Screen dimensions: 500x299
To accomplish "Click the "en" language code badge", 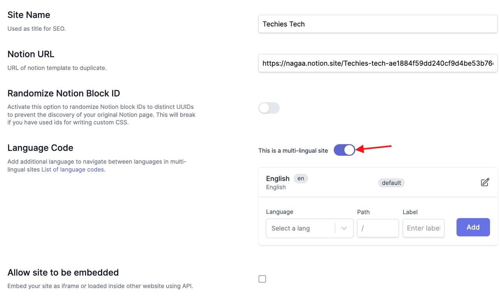I will (x=301, y=178).
